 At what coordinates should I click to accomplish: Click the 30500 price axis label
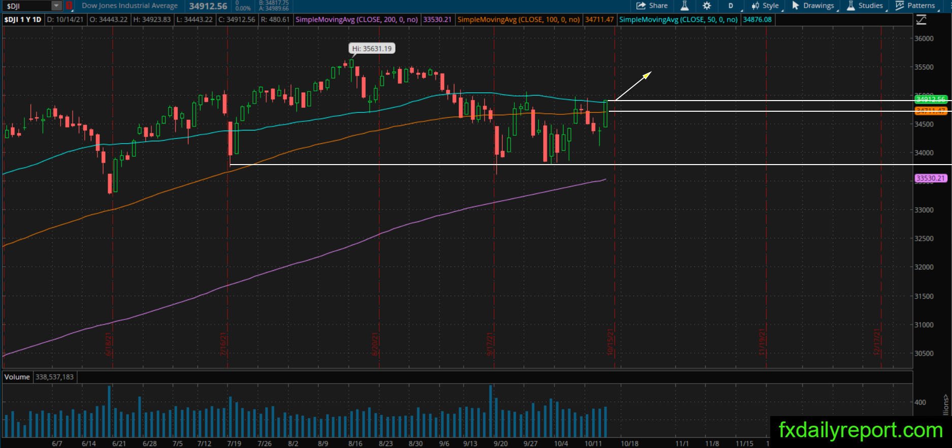tap(924, 354)
